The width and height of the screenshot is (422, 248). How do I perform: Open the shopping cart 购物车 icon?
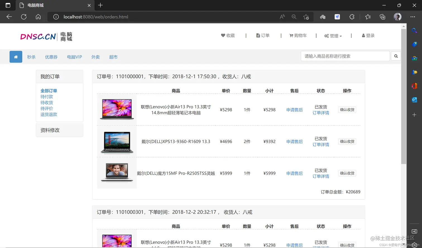point(291,35)
